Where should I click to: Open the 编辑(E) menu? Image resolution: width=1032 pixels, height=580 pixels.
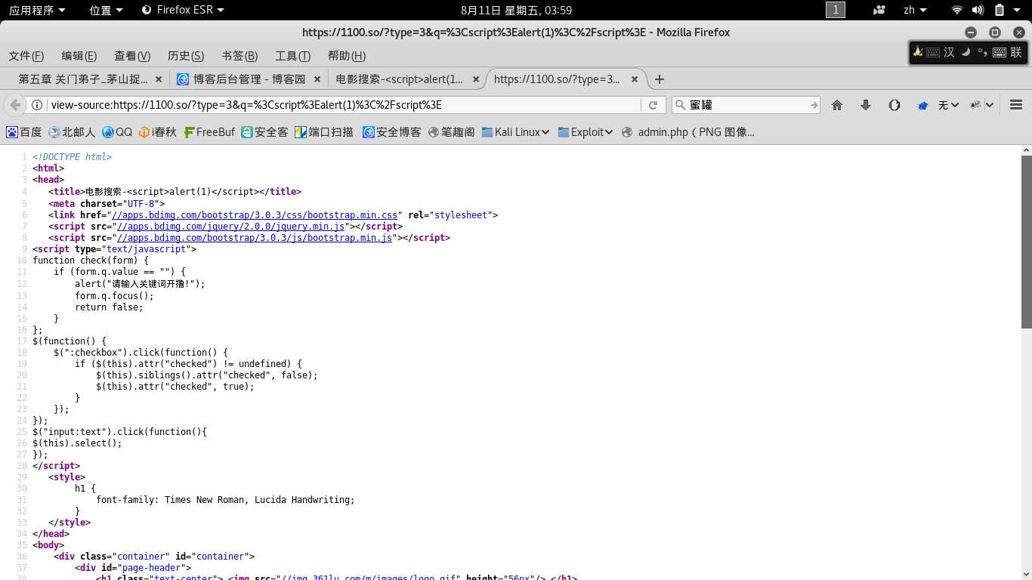(x=79, y=56)
